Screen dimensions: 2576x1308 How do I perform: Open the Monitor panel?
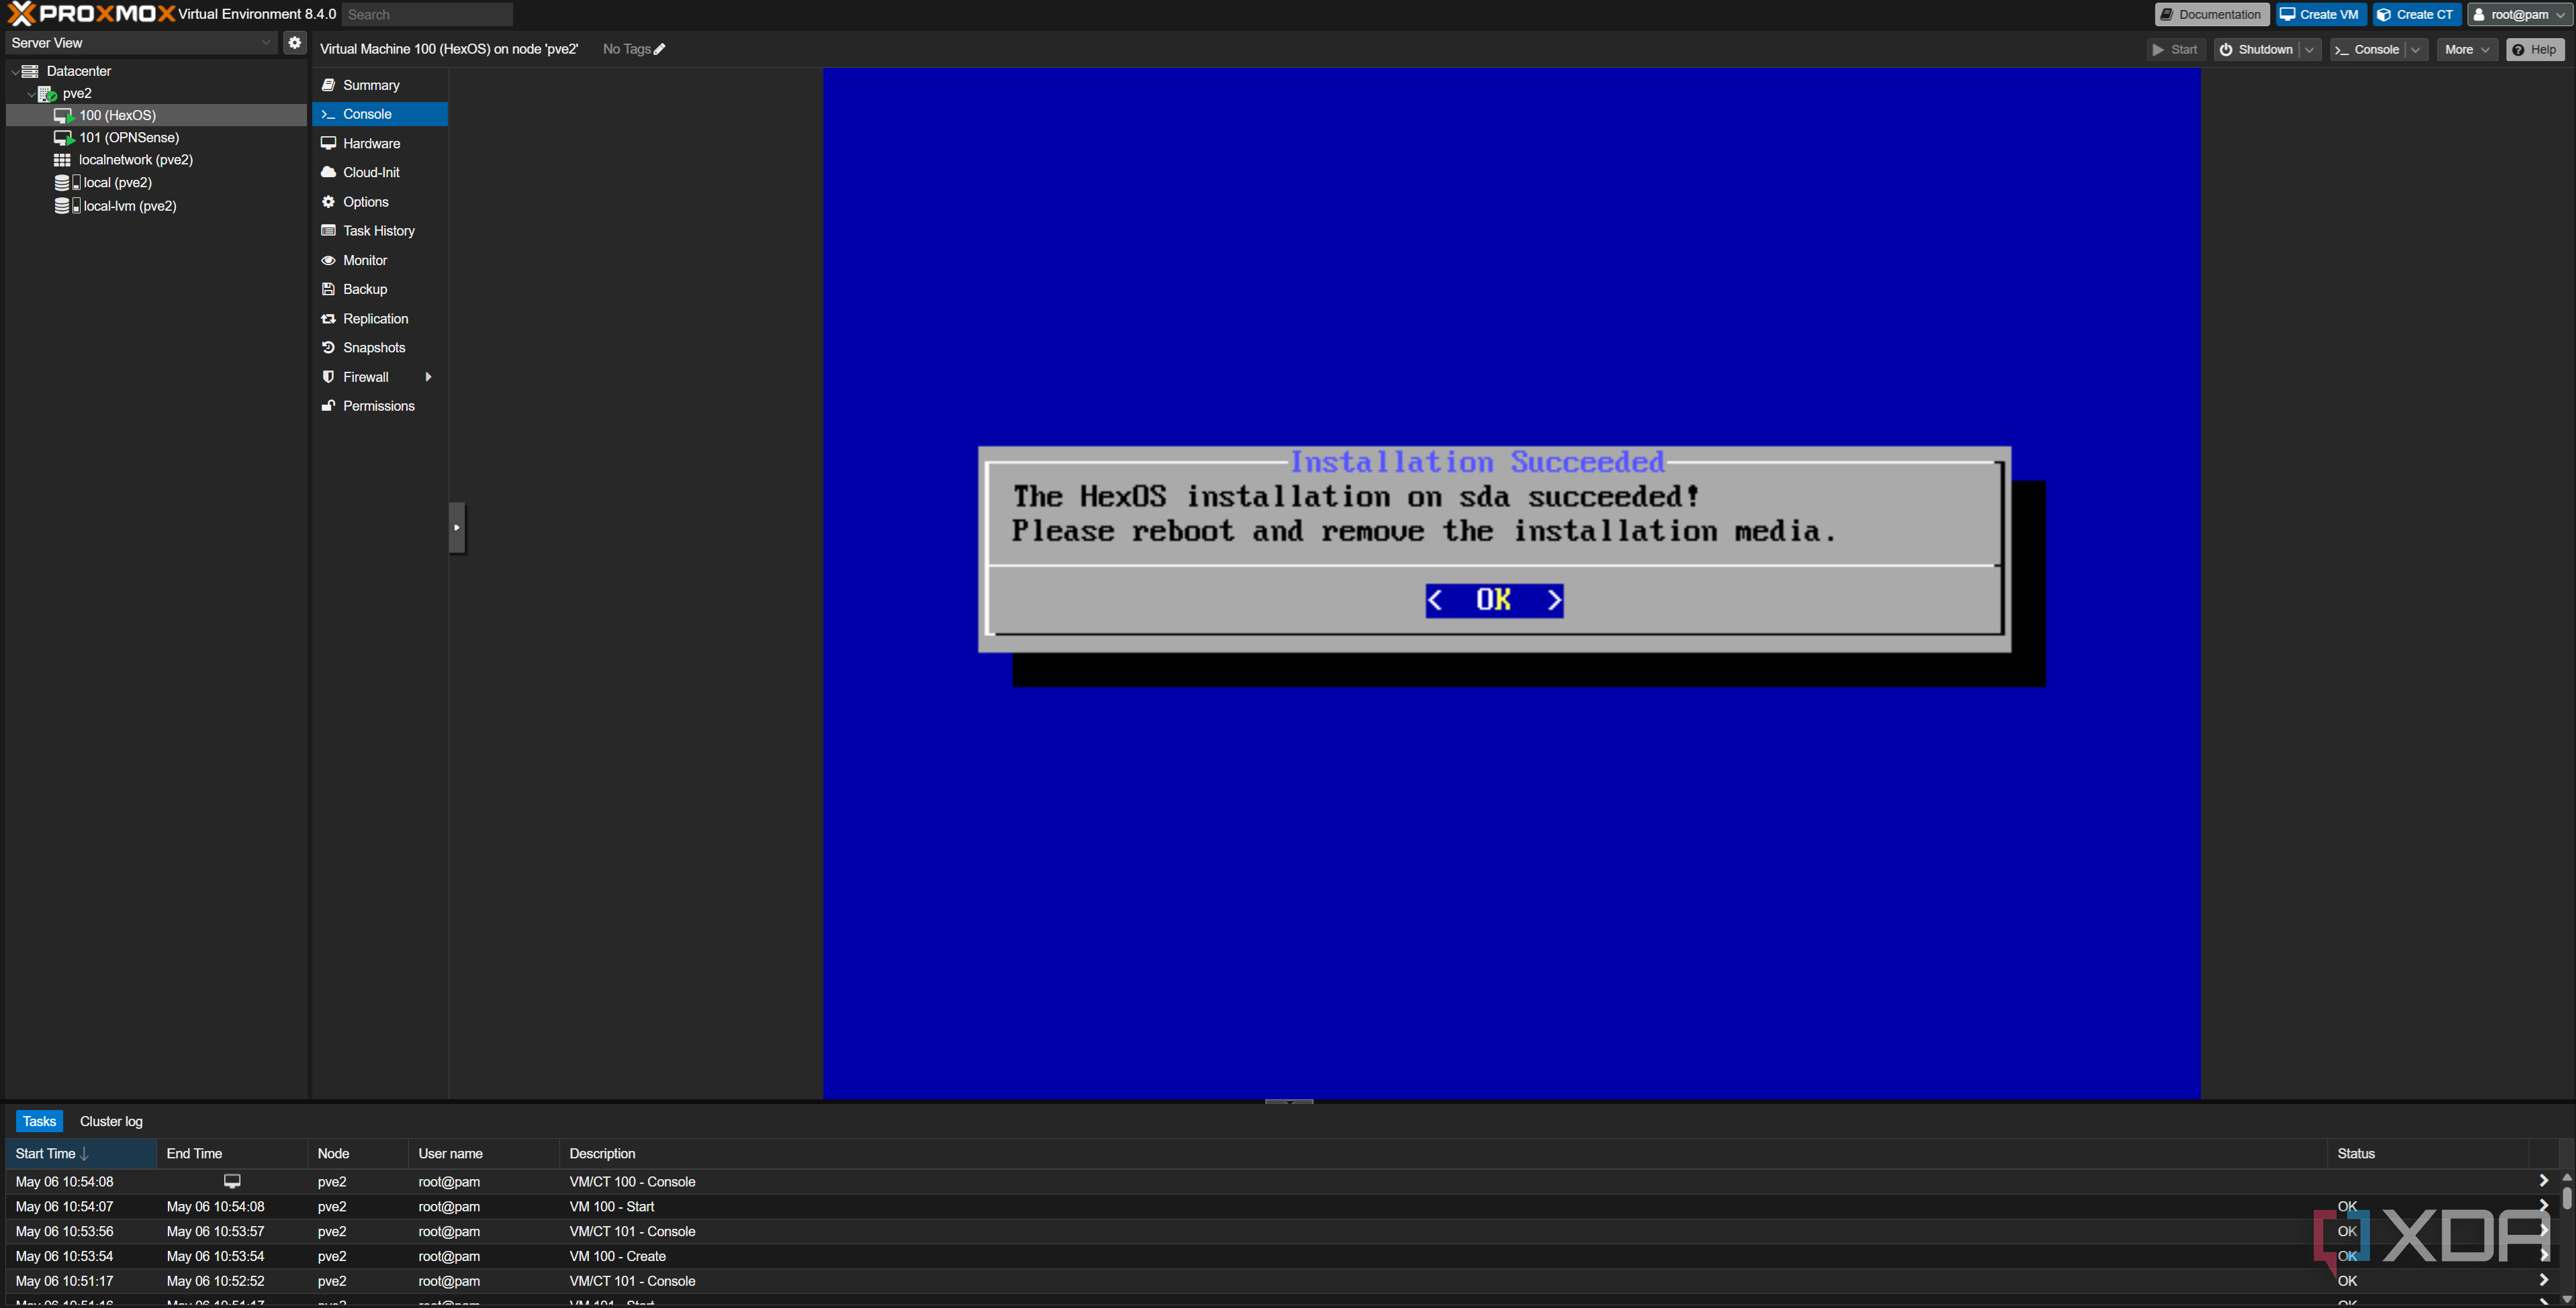point(379,260)
